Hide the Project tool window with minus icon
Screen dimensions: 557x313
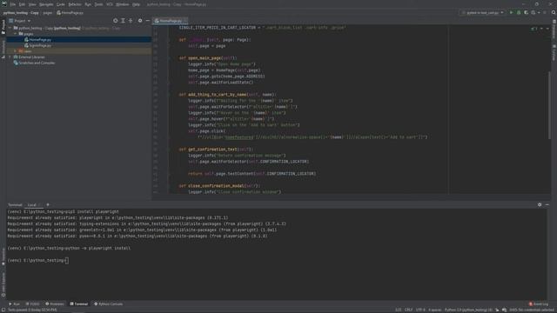click(x=148, y=21)
